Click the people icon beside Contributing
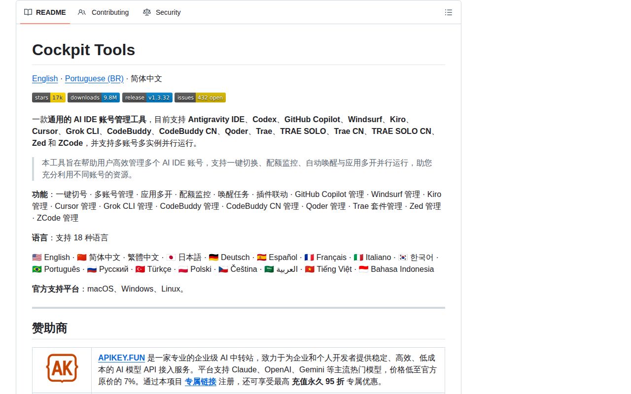The width and height of the screenshot is (631, 394). pyautogui.click(x=82, y=12)
